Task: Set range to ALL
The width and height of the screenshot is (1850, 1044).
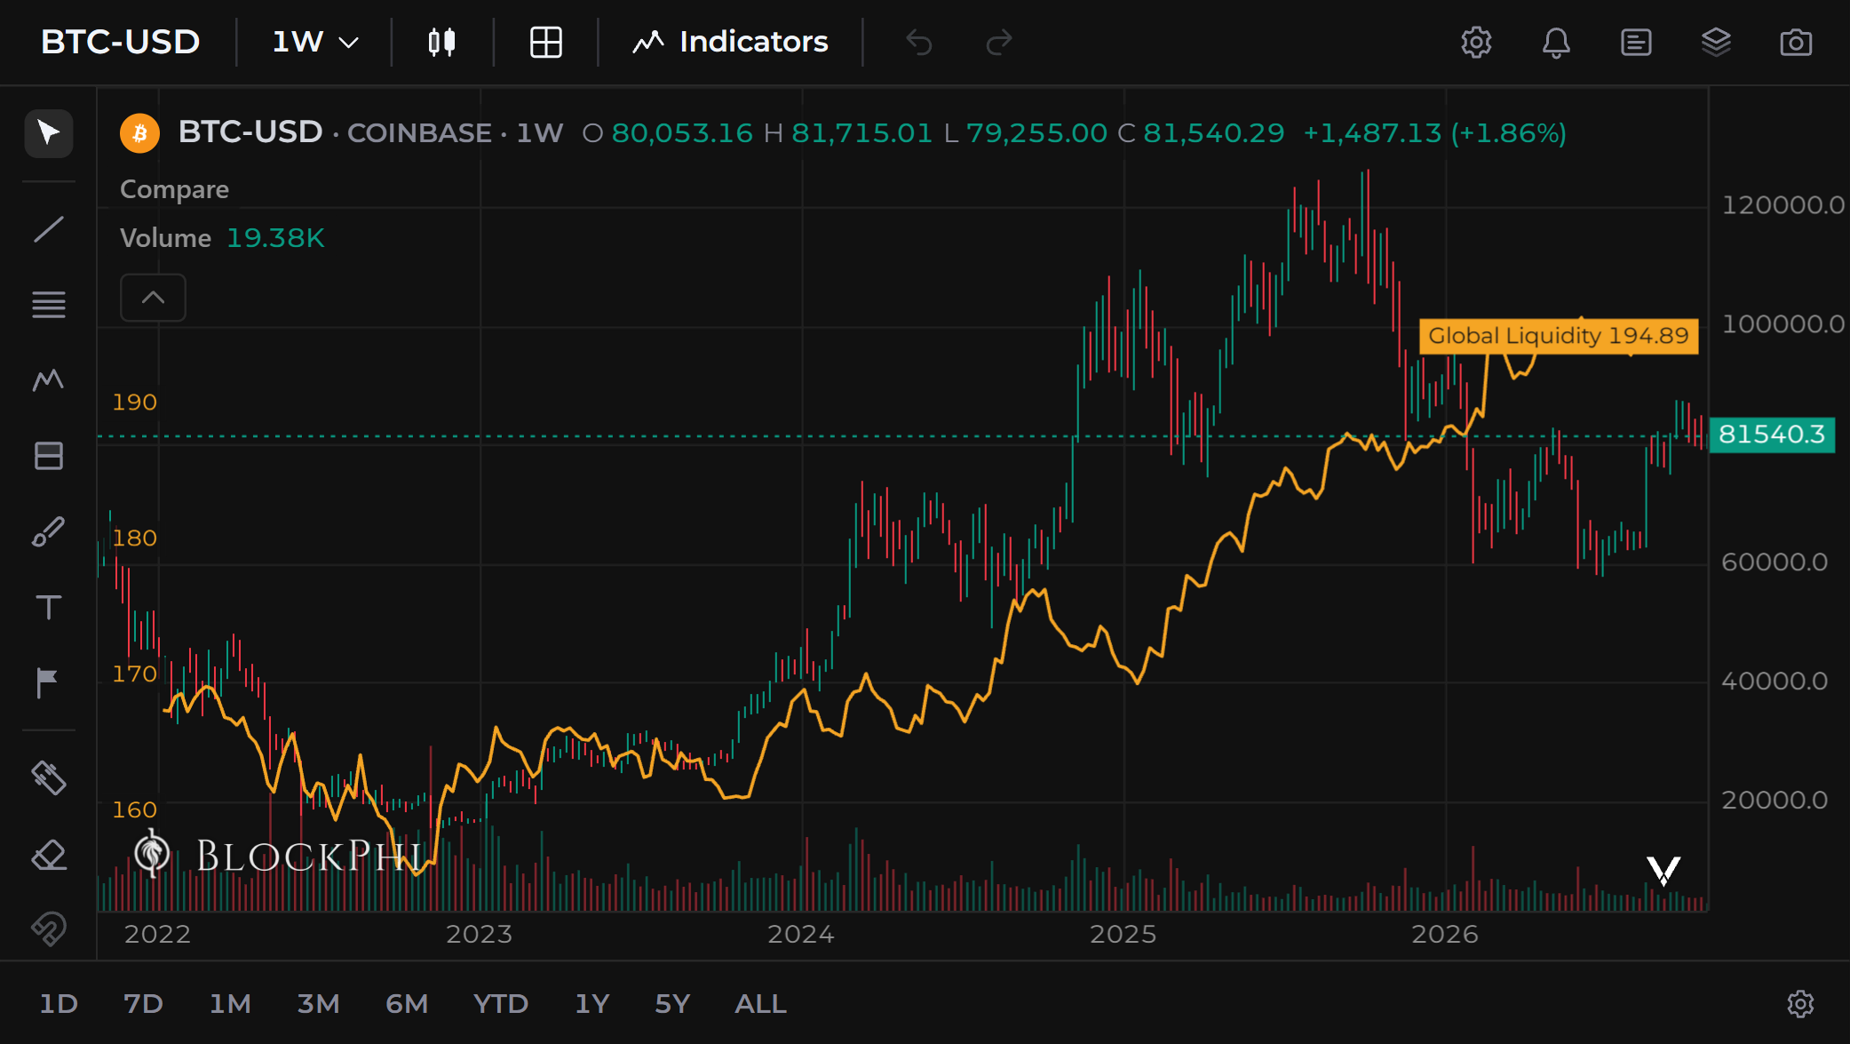Action: (x=760, y=1004)
